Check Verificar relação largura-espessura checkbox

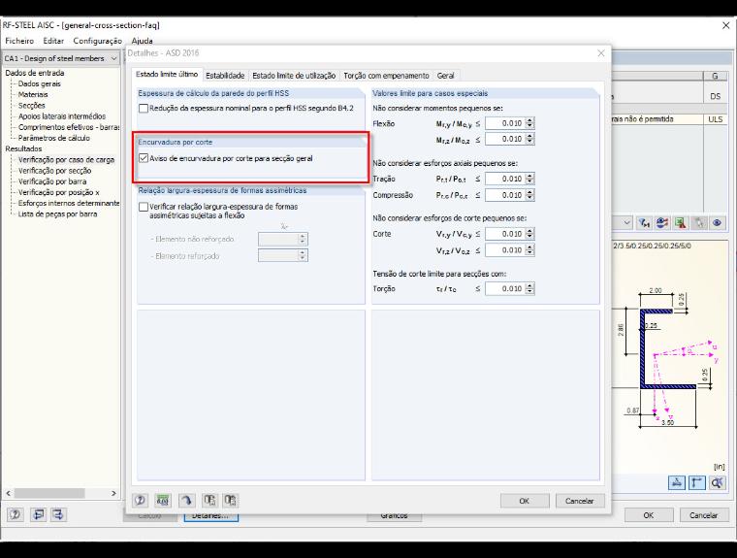tap(144, 207)
